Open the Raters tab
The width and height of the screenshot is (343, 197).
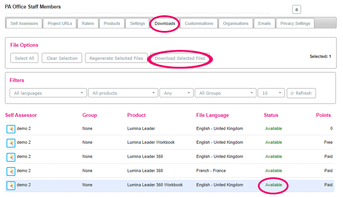[88, 23]
